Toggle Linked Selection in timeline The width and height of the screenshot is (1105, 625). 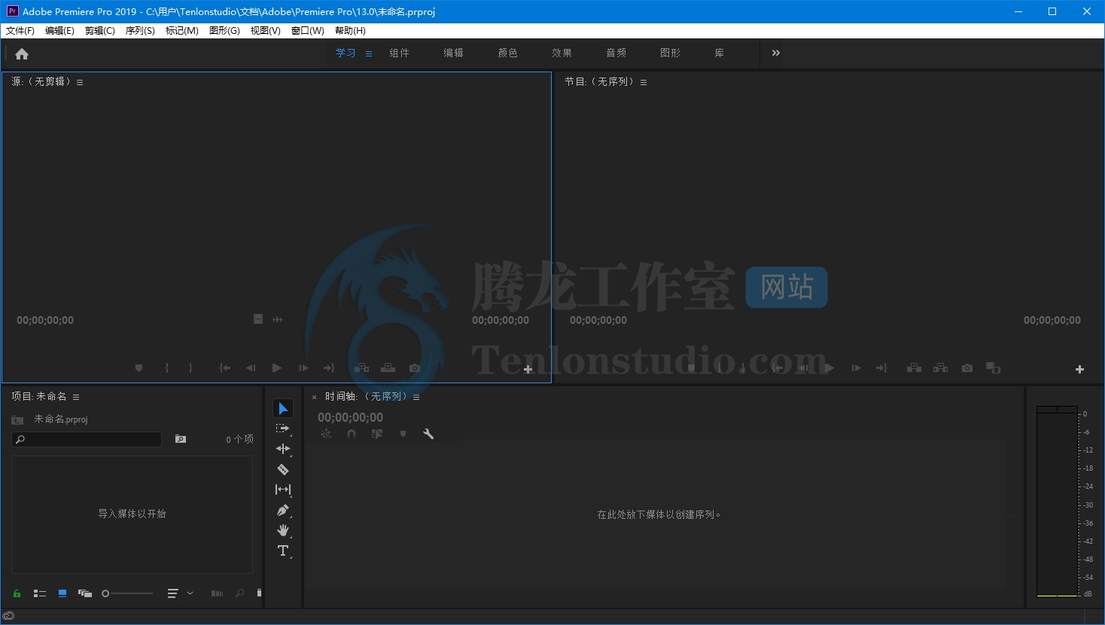point(377,434)
